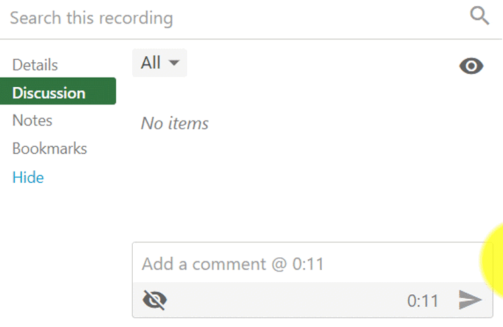This screenshot has height=327, width=503.
Task: Toggle the crossed-out eye privacy icon
Action: point(155,300)
